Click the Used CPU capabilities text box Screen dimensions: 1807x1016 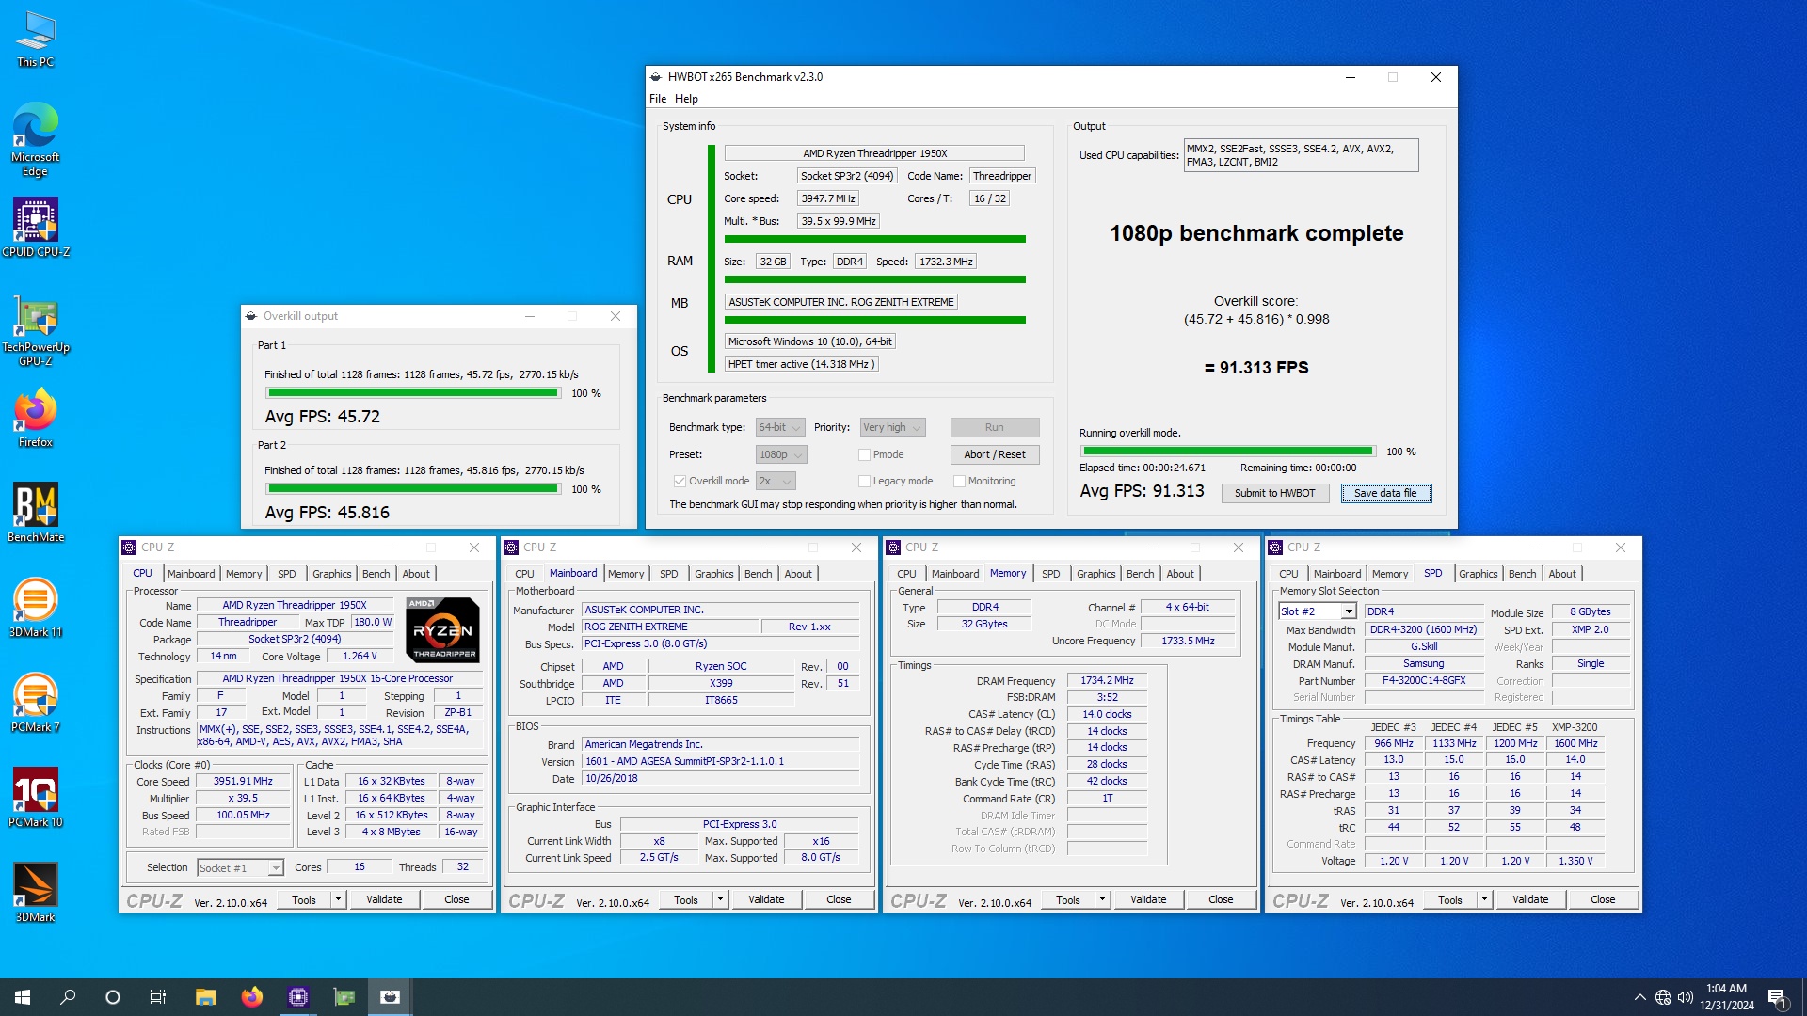click(1301, 155)
